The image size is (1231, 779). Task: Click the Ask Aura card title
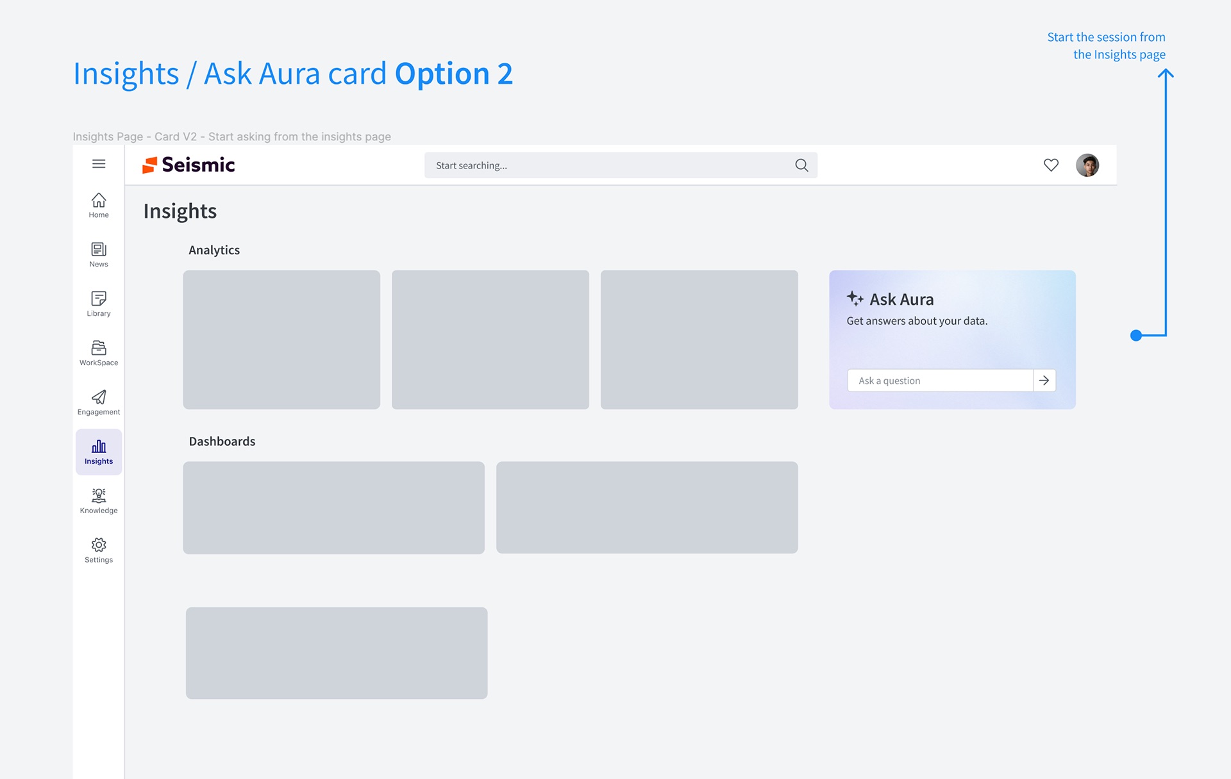coord(901,299)
